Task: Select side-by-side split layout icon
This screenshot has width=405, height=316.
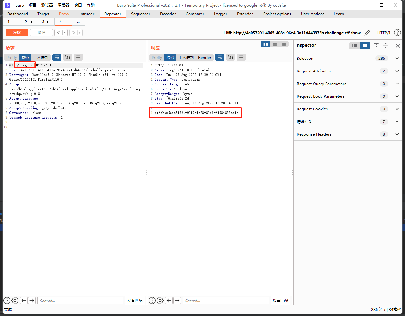Action: tap(266, 44)
